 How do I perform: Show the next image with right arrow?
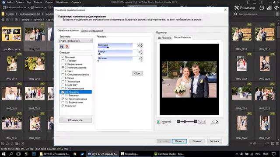point(217,122)
